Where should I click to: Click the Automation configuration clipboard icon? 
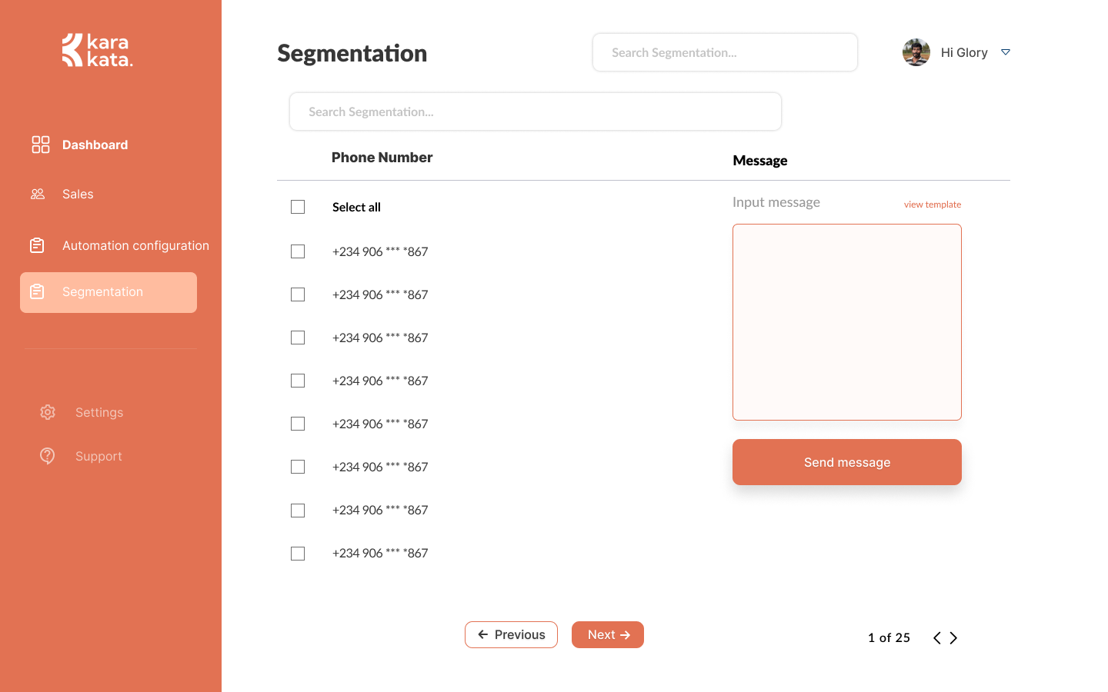point(37,245)
